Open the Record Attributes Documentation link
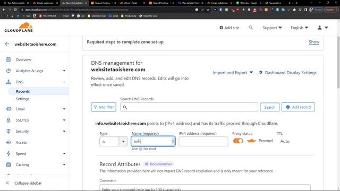Image resolution: width=340 pixels, height=191 pixels. (158, 164)
